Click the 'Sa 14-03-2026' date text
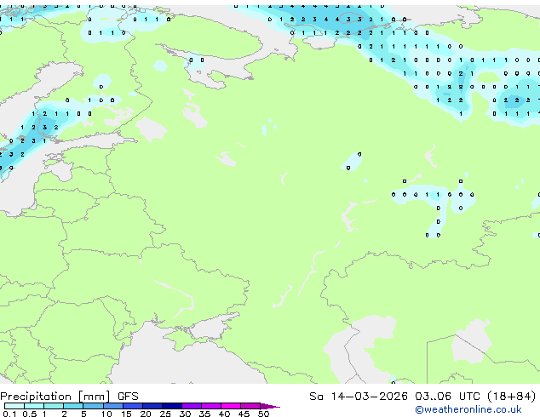This screenshot has height=417, width=540. [359, 397]
